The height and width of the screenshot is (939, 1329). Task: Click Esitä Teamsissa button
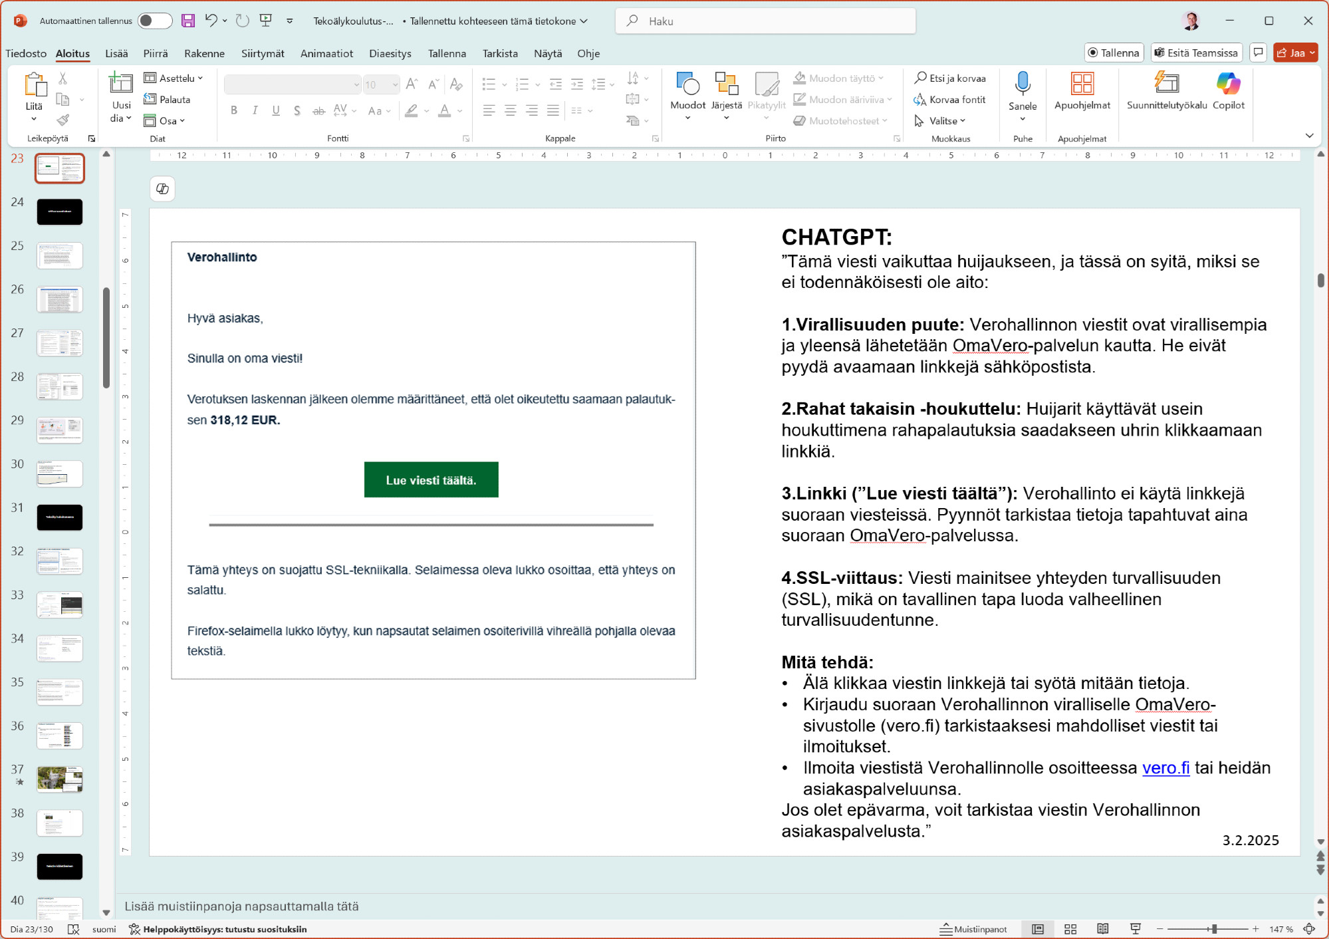(x=1197, y=53)
